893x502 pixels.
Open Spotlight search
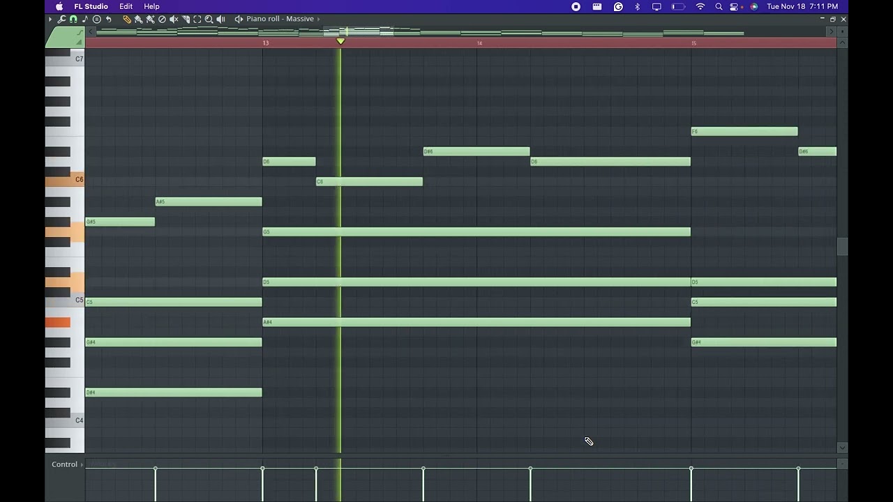point(719,6)
